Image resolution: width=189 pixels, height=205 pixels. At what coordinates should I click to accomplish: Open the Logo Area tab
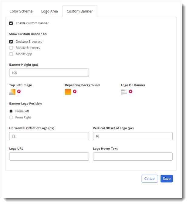(49, 12)
